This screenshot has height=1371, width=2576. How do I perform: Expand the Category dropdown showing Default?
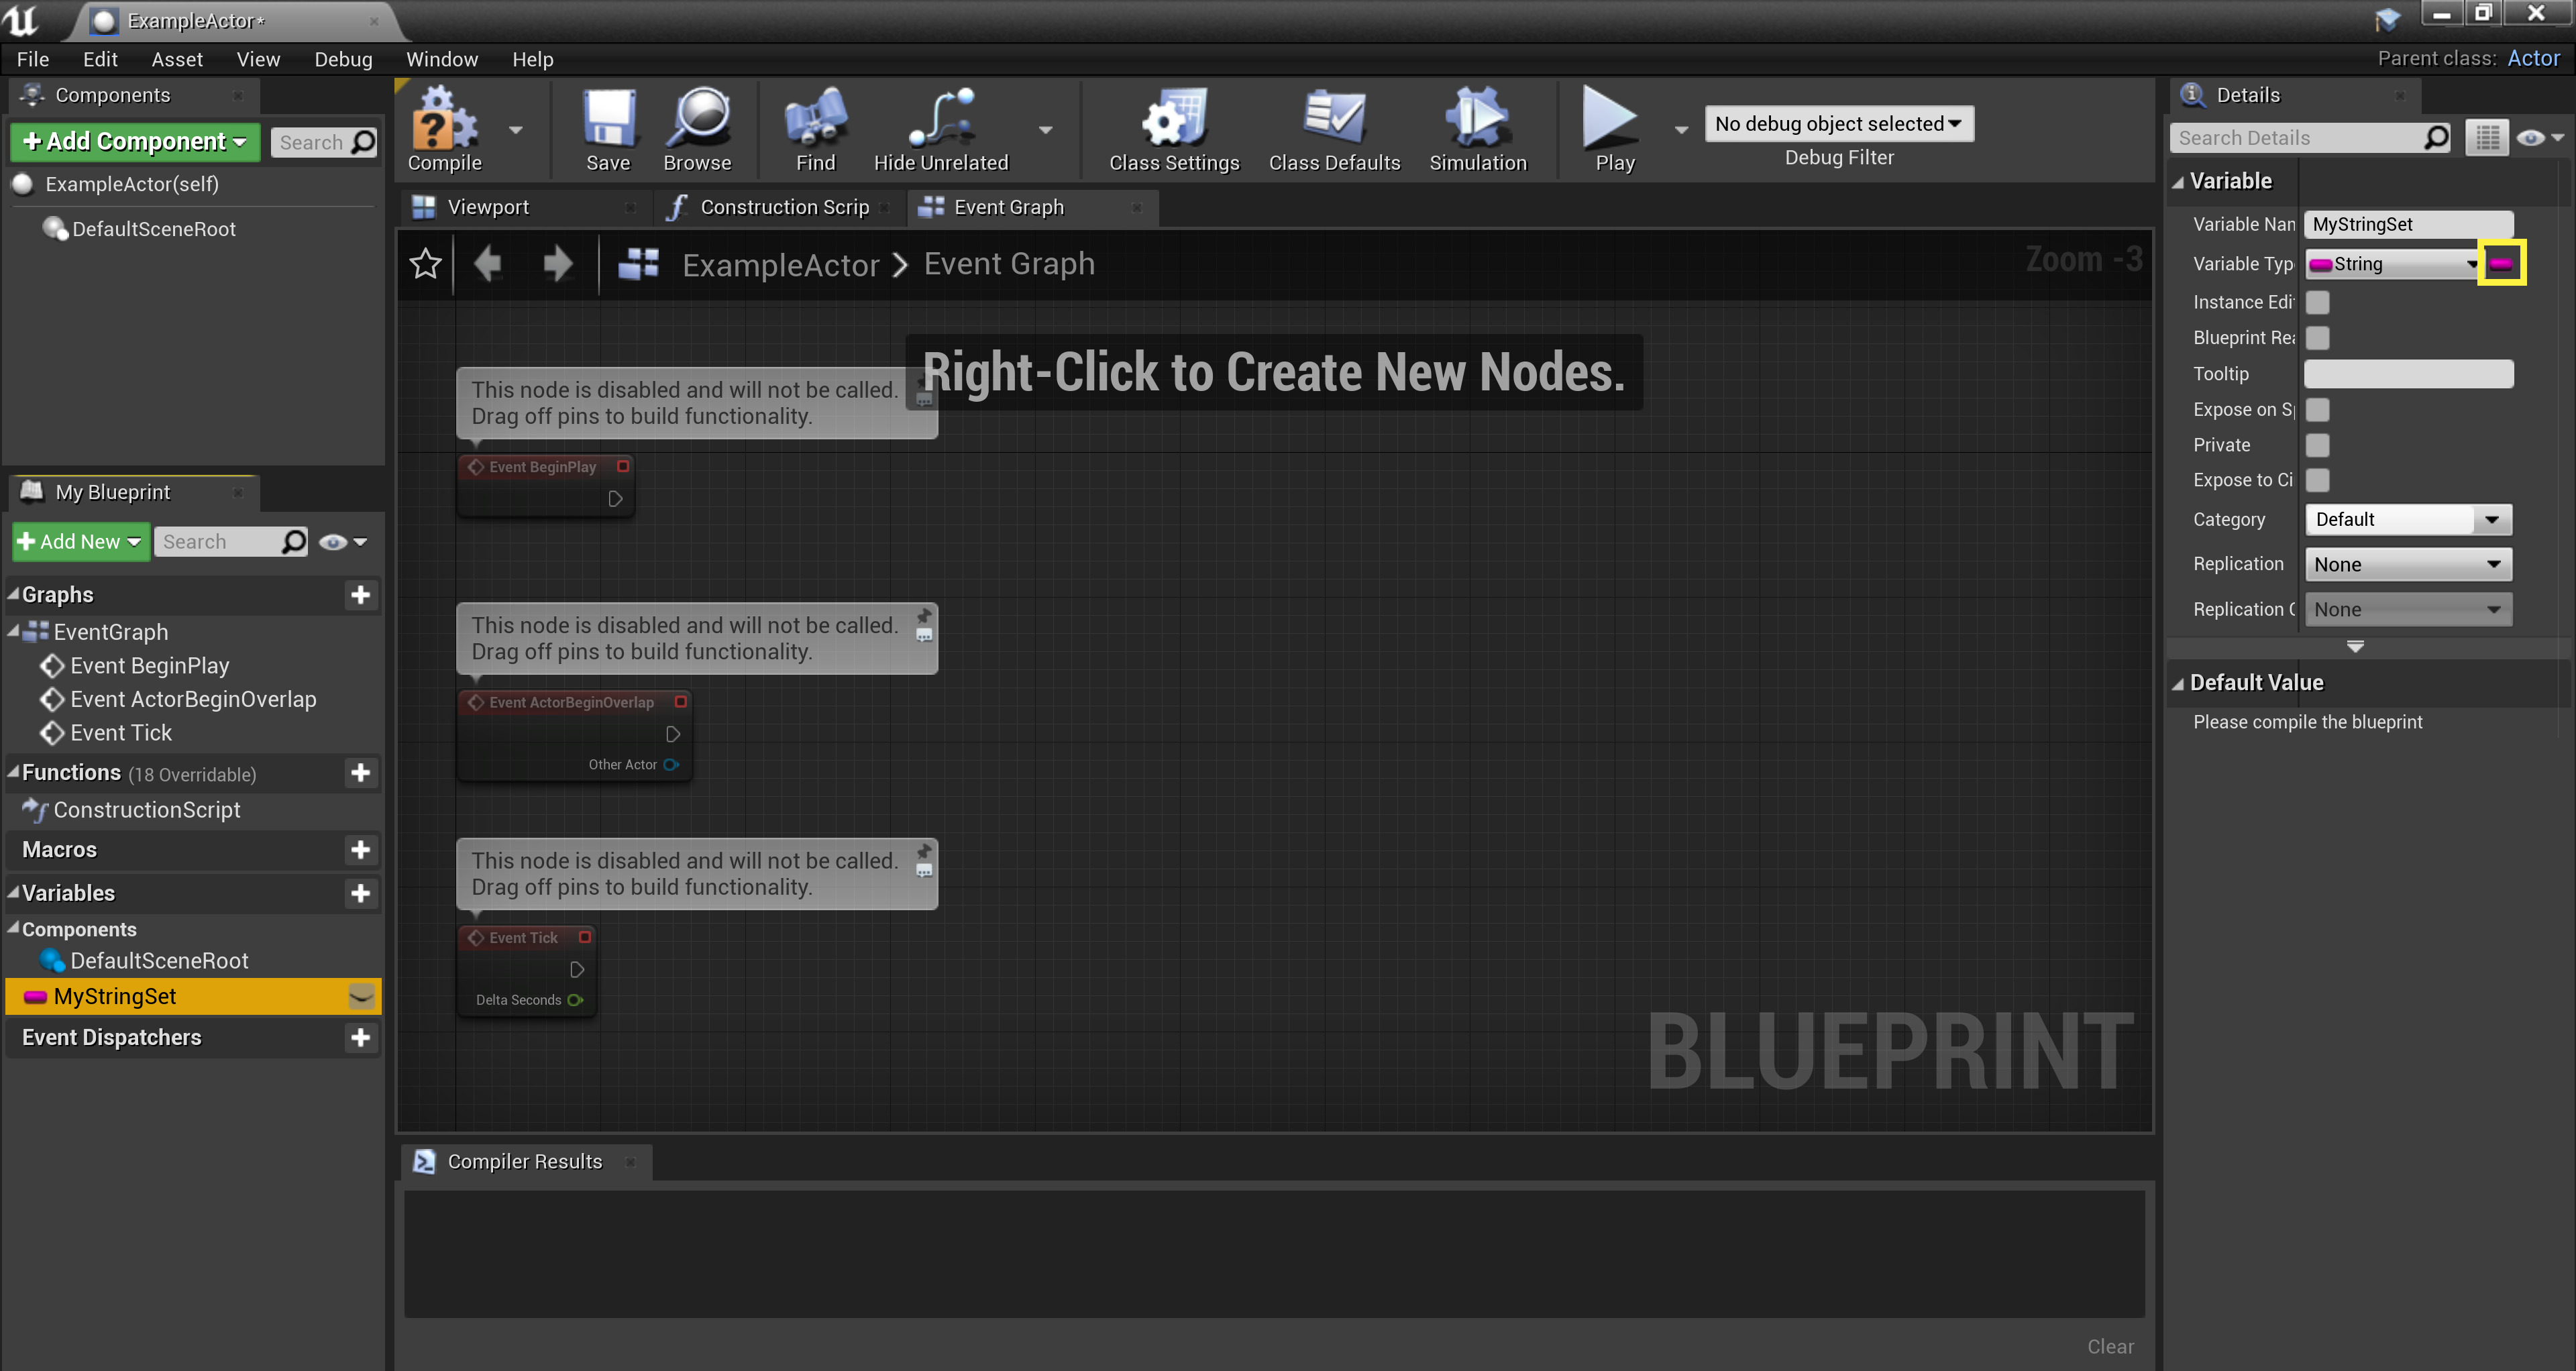2406,519
